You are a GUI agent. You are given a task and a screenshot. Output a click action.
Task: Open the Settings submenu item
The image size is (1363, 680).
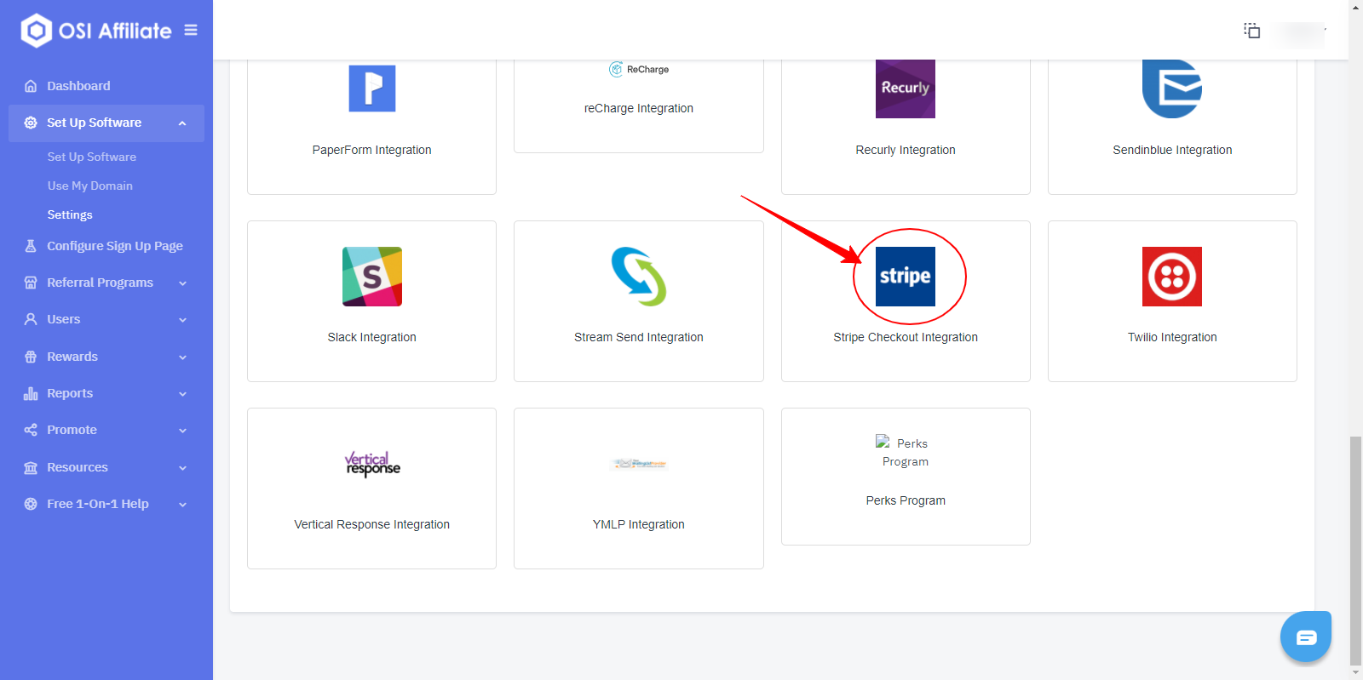(70, 214)
